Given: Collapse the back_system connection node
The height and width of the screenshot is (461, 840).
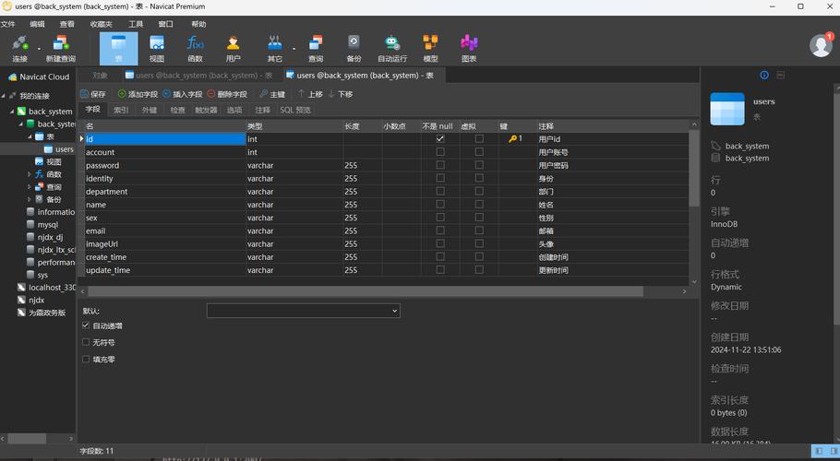Looking at the screenshot, I should 12,112.
